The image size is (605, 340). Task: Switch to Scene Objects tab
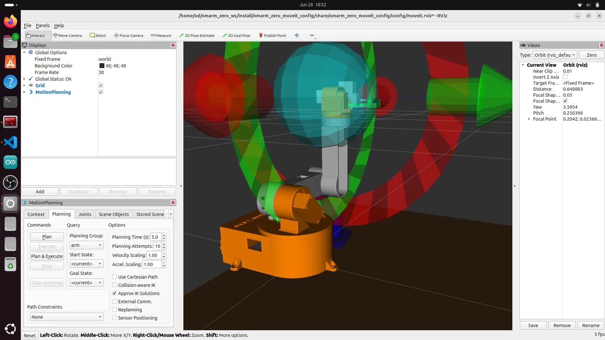(114, 214)
